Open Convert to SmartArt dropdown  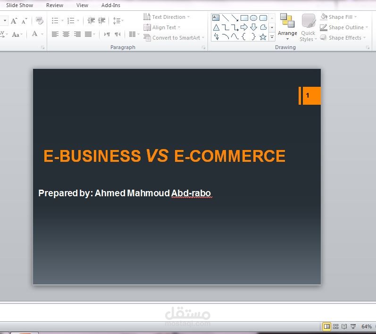tap(174, 38)
